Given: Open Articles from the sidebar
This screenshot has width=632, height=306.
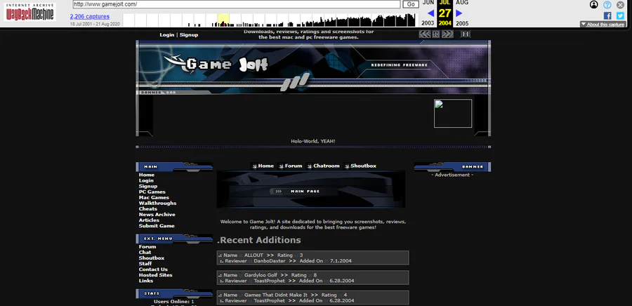Looking at the screenshot, I should 149,220.
